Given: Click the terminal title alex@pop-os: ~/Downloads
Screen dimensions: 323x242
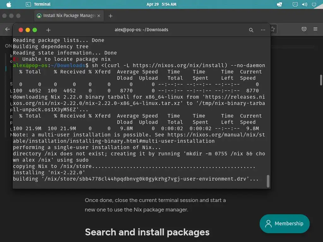Looking at the screenshot, I should 141,30.
